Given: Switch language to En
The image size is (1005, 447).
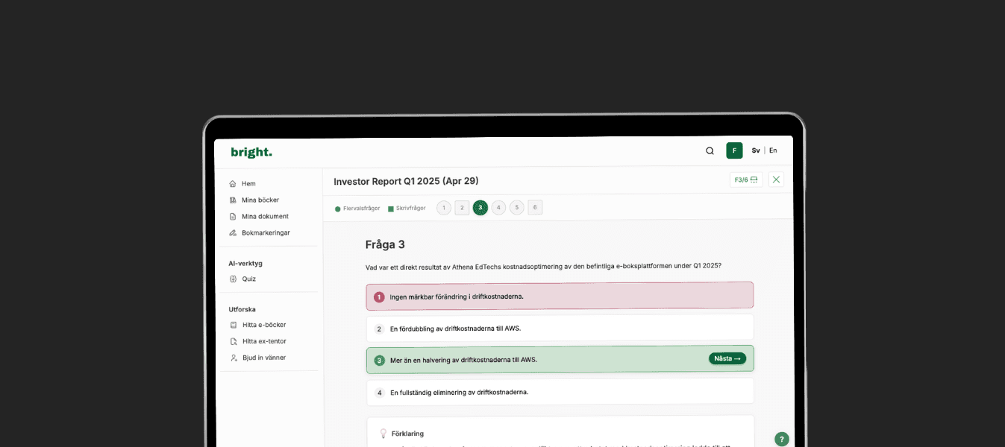Looking at the screenshot, I should (x=773, y=150).
